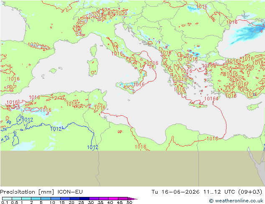Click the '(09+03)' forecast run text
Image resolution: width=265 pixels, height=204 pixels.
point(250,192)
